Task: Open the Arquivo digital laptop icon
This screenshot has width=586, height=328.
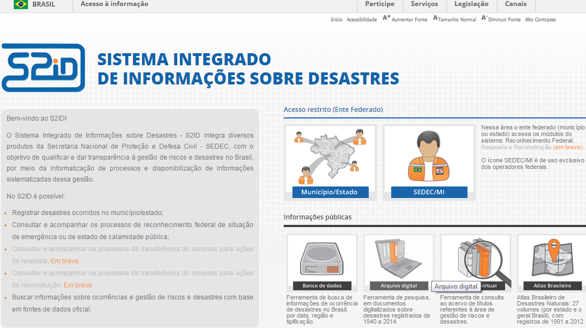Action: [x=399, y=259]
